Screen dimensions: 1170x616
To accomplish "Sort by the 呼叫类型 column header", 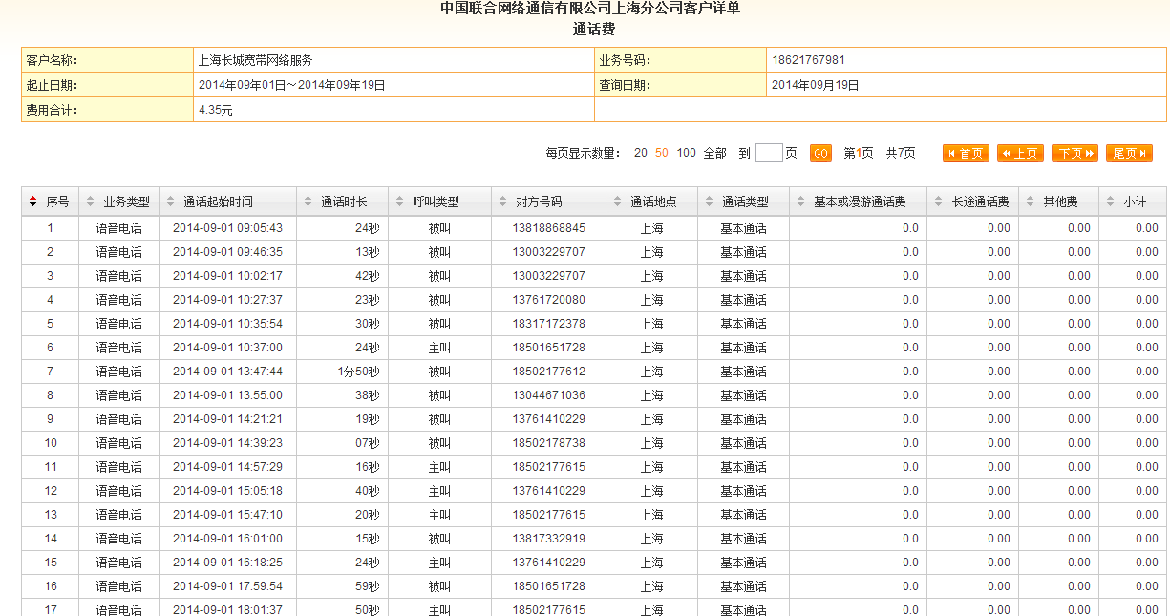I will pyautogui.click(x=436, y=202).
